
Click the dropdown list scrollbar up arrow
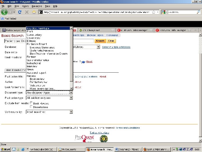click(x=71, y=28)
